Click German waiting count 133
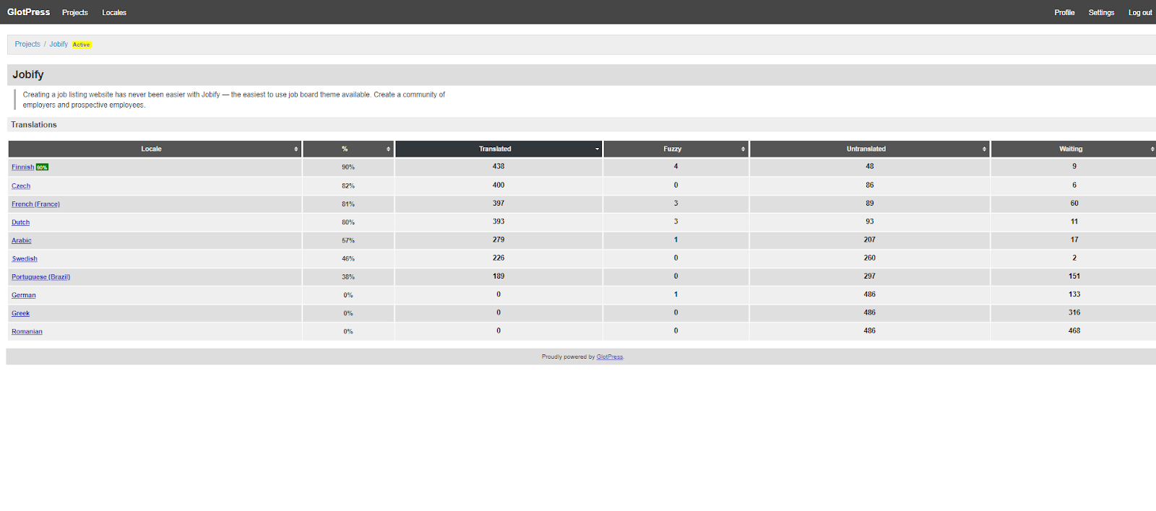Screen dimensions: 1156x511 point(1074,294)
